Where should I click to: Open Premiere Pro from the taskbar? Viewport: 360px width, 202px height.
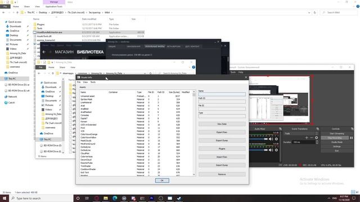coord(151,198)
